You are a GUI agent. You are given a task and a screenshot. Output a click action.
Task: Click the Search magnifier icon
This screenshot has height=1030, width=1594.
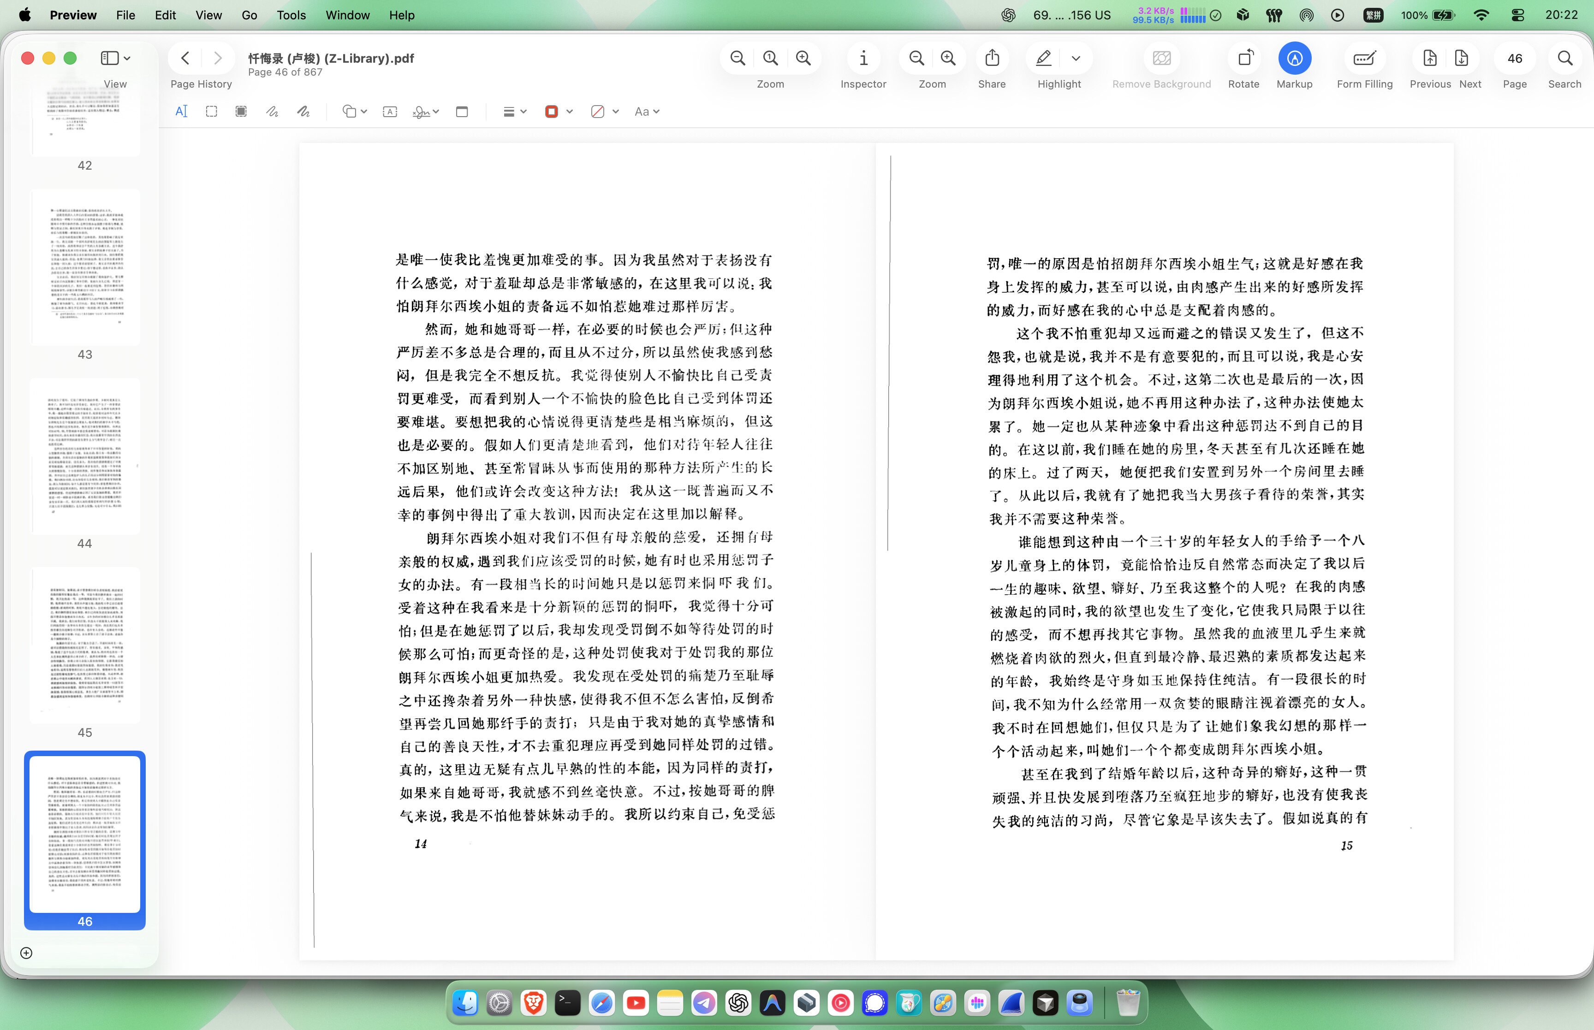click(x=1564, y=59)
